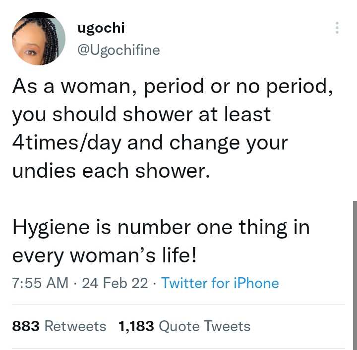Click the 1,183 quote count number

[136, 327]
